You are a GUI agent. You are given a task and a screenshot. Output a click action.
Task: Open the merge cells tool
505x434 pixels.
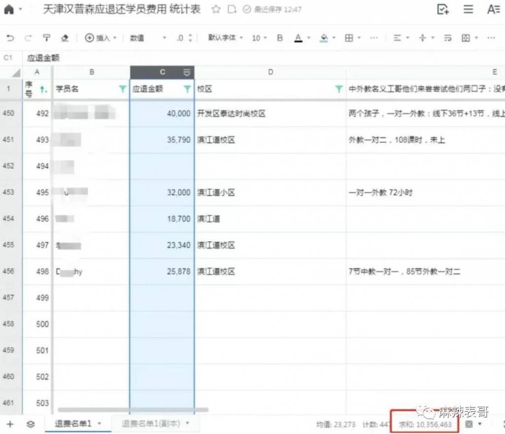tap(466, 38)
